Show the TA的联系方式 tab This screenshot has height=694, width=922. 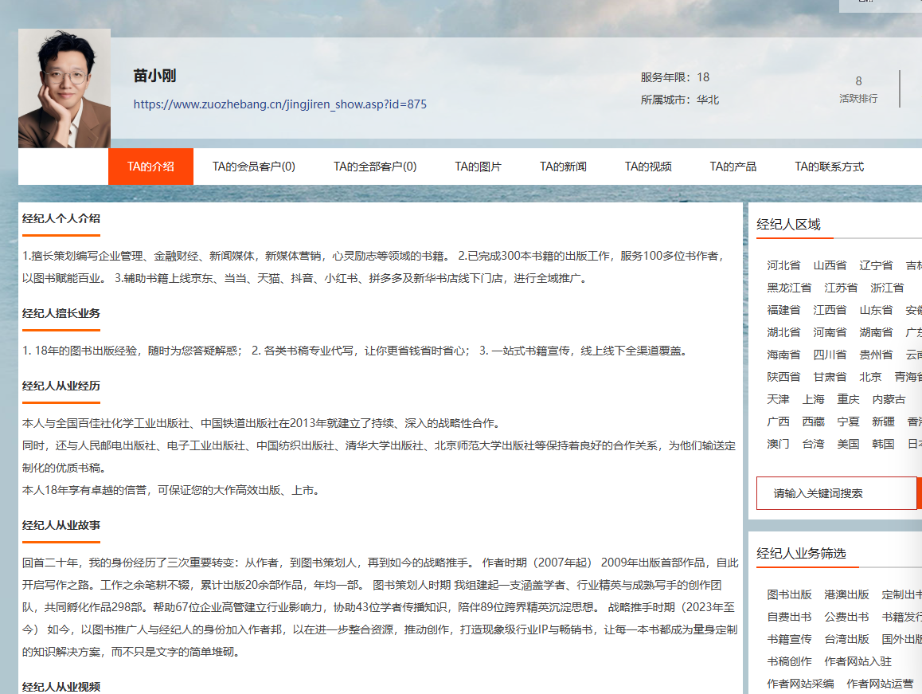[x=829, y=167]
